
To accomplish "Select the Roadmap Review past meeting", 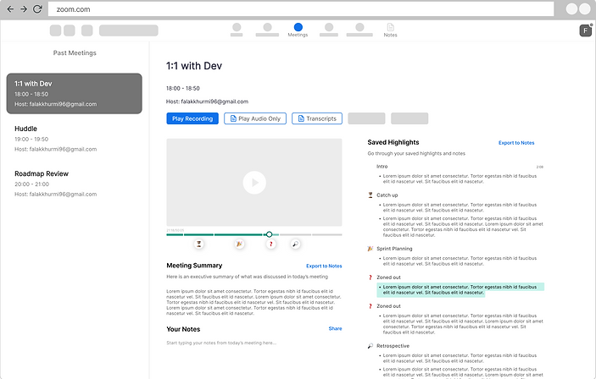I will [74, 184].
